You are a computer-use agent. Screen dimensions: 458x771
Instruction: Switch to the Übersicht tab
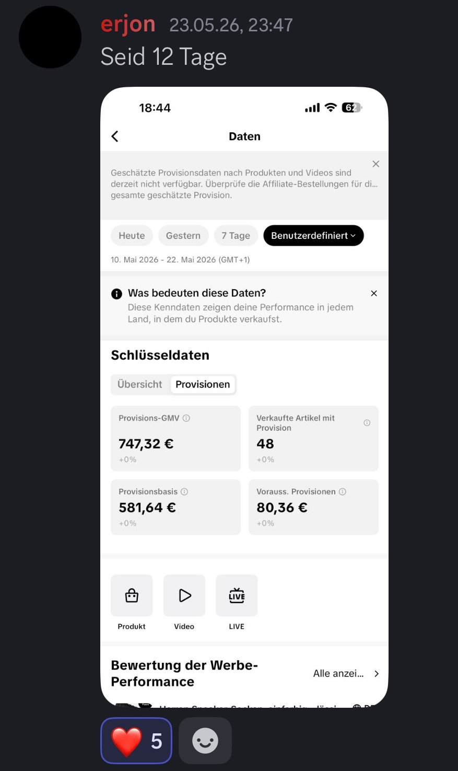coord(140,384)
